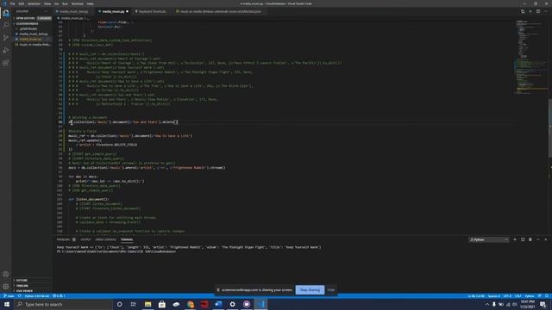
Task: Open the Accounts menu in activity bar
Action: click(6, 274)
